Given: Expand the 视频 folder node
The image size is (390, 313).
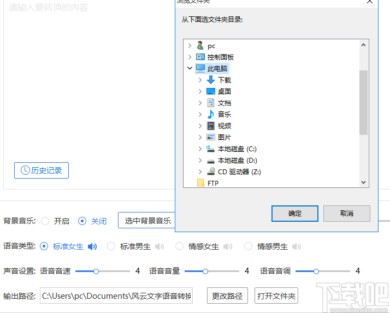Looking at the screenshot, I should (x=200, y=126).
